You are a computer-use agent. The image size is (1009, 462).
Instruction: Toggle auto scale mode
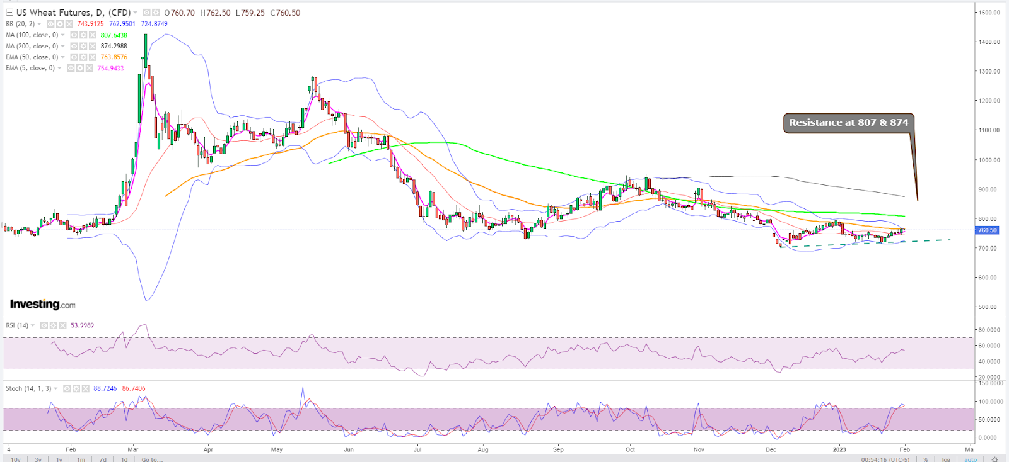971,459
